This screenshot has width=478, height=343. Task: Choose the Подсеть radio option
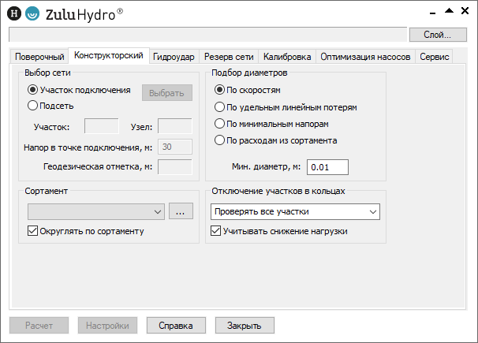point(33,104)
